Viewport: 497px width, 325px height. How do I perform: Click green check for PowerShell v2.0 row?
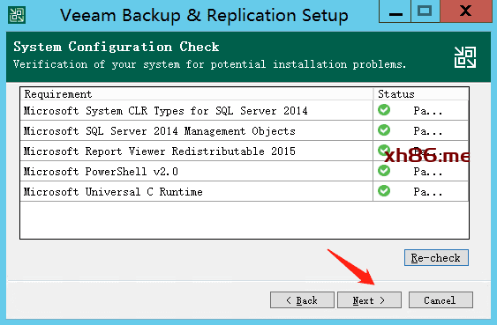click(384, 171)
